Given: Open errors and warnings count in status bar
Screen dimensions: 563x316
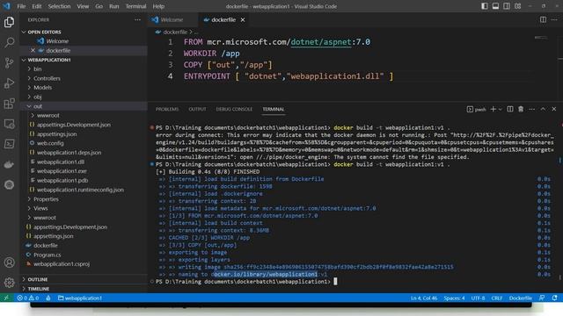Looking at the screenshot, I should pos(27,298).
